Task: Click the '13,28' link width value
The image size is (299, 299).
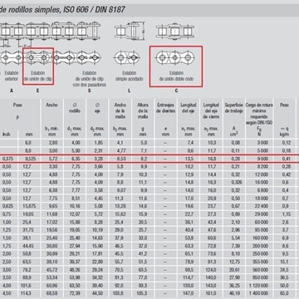Action: click(120, 206)
